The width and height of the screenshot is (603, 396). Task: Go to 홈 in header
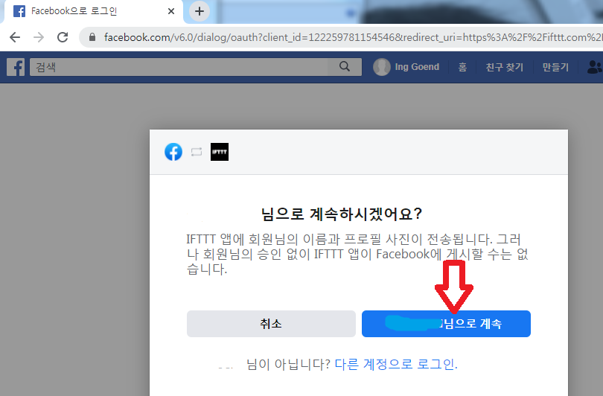tap(462, 67)
